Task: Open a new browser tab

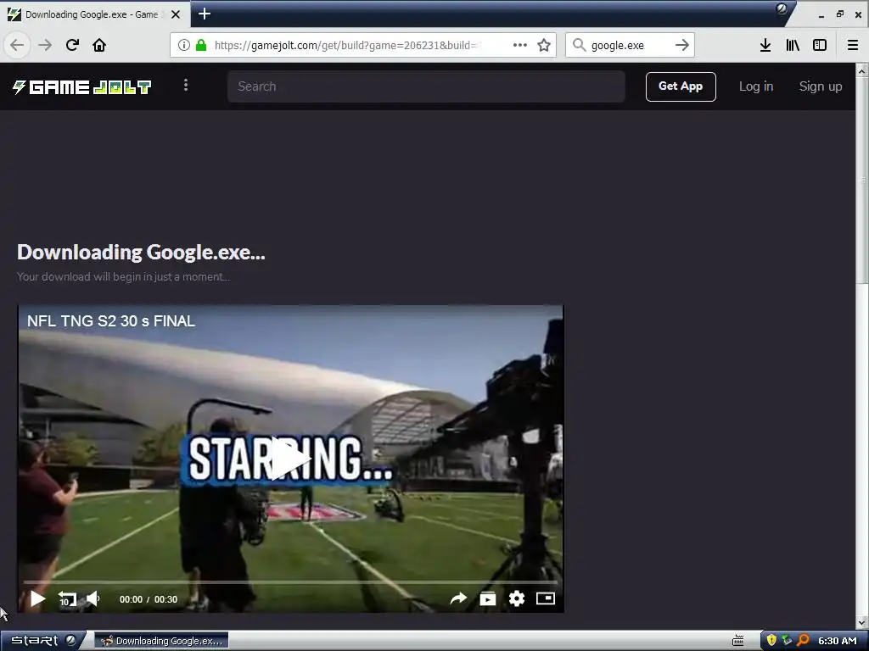Action: (205, 14)
